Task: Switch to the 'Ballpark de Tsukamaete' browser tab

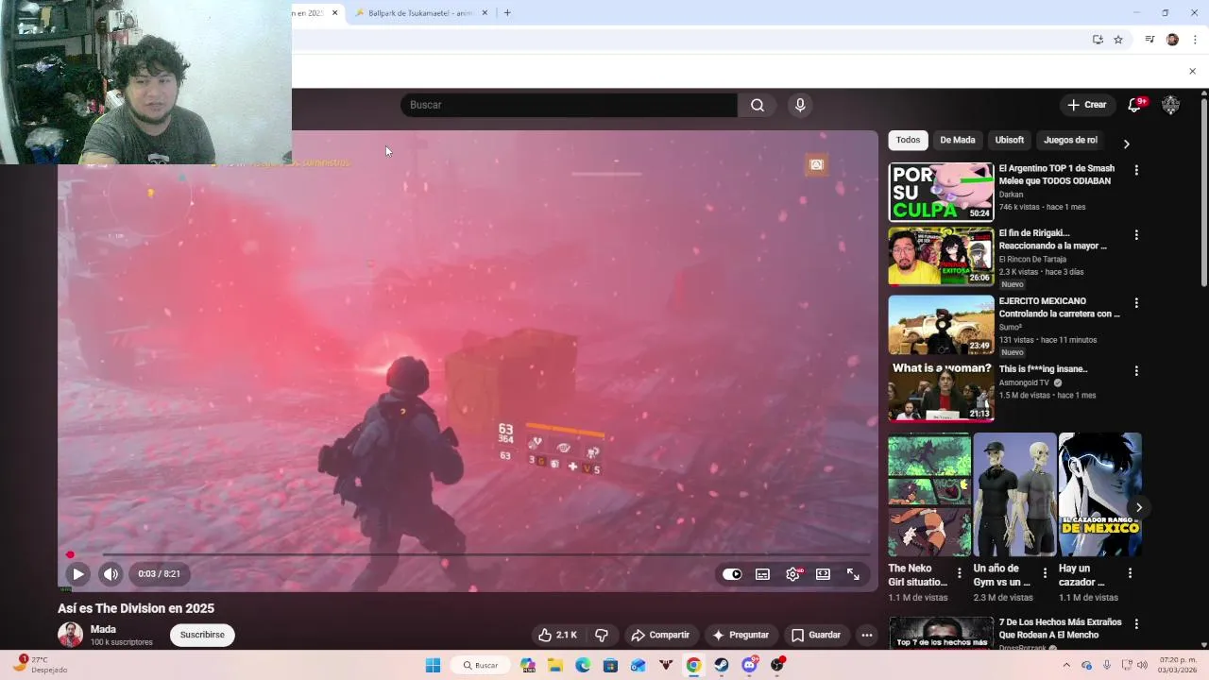Action: tap(421, 13)
